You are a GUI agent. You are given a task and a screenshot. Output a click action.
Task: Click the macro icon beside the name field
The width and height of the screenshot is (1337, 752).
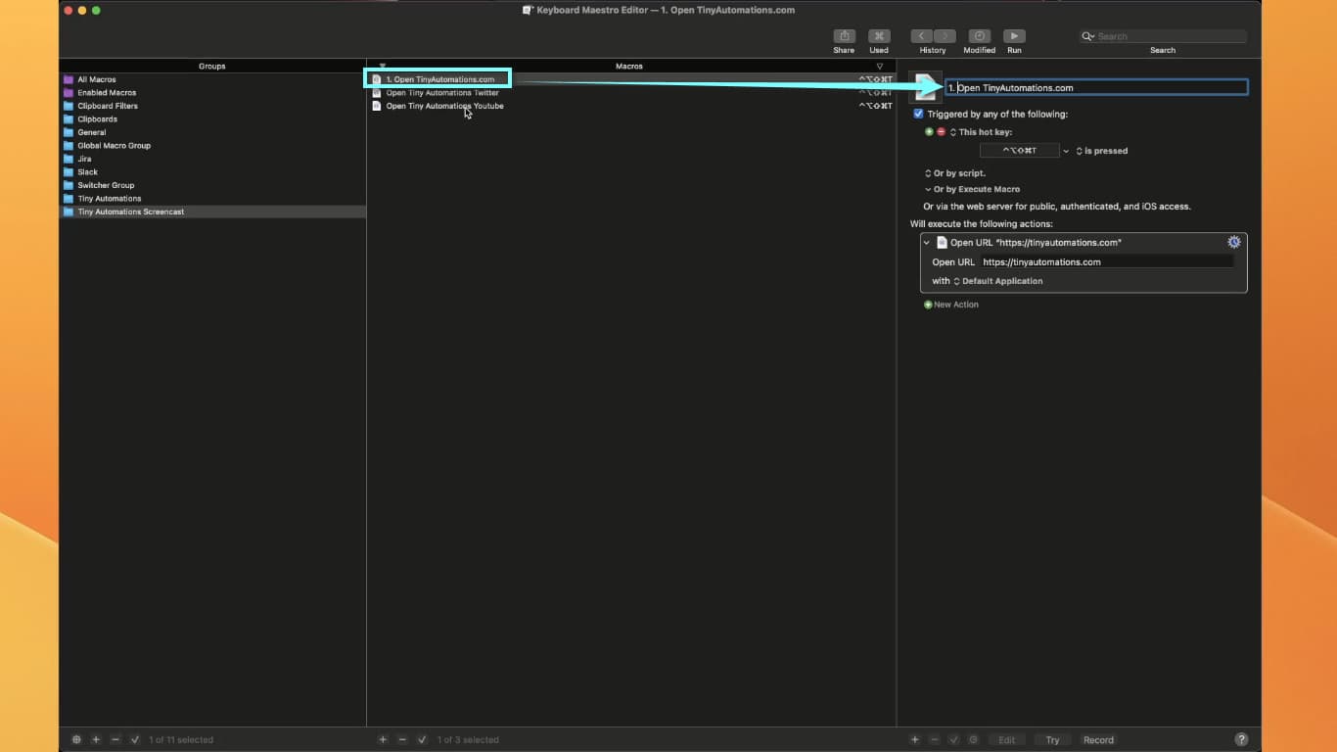click(925, 87)
